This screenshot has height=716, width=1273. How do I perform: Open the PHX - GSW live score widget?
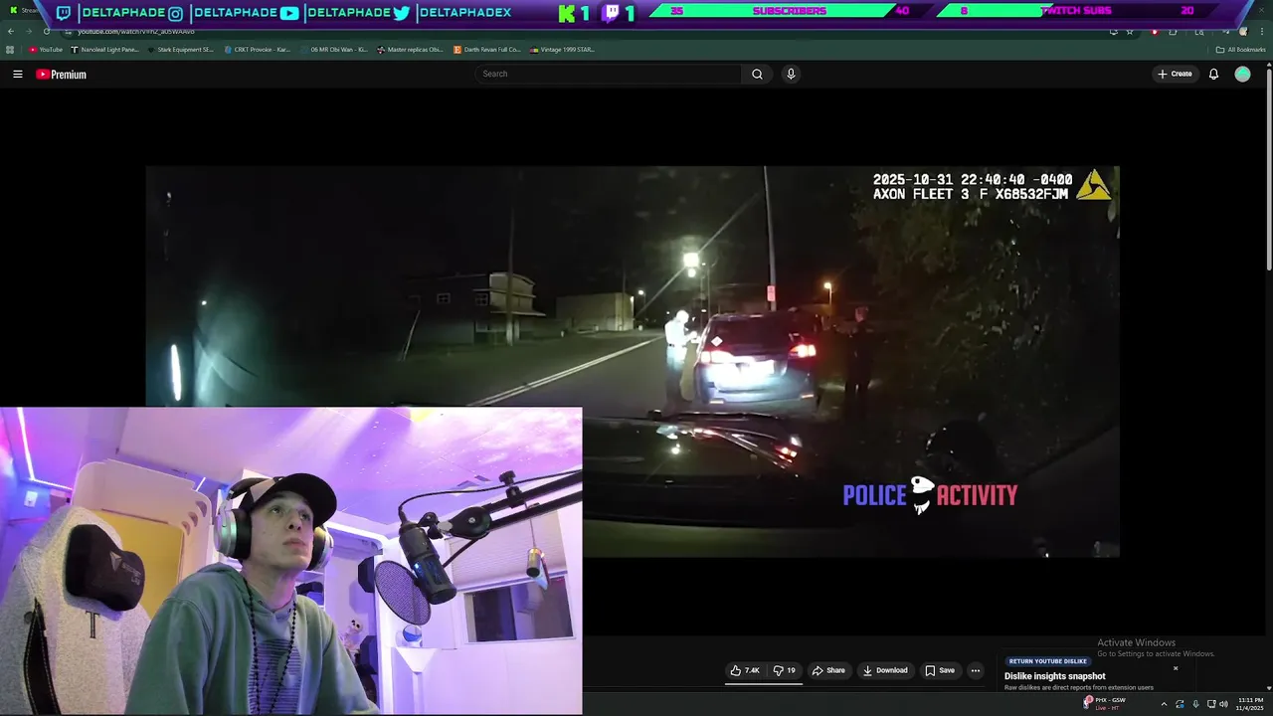click(1104, 704)
